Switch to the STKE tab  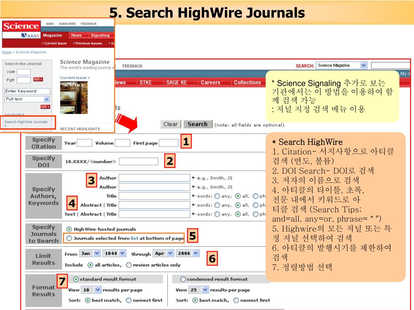point(146,82)
